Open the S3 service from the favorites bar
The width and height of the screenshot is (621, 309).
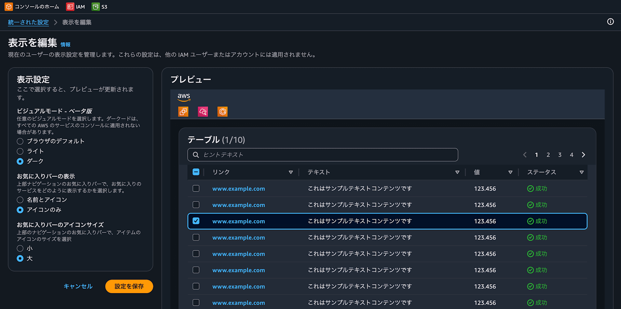coord(99,6)
